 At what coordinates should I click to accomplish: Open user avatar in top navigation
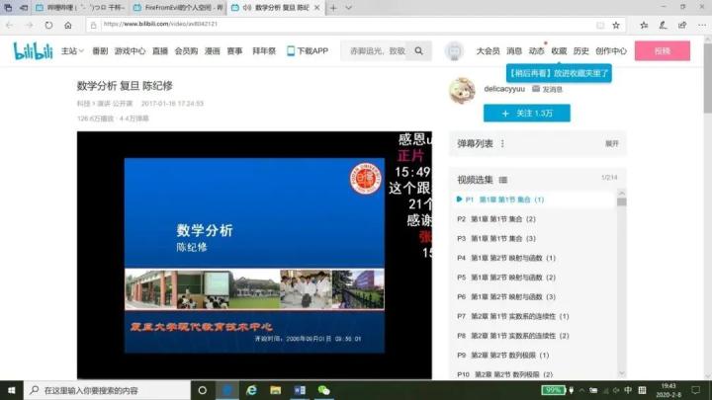coord(454,50)
